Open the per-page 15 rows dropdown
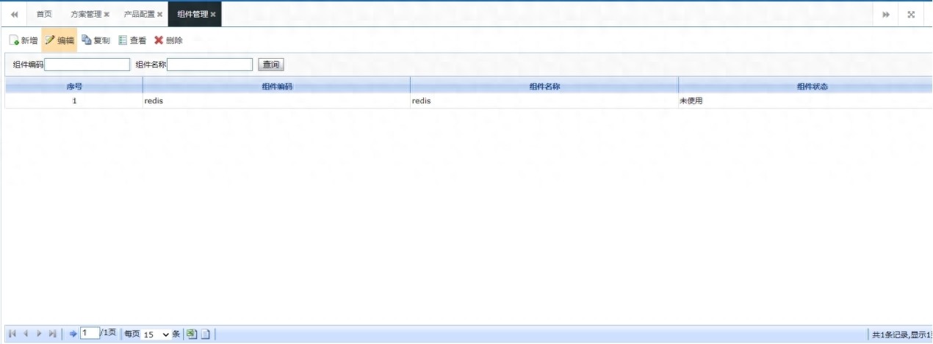The height and width of the screenshot is (344, 933). (156, 334)
